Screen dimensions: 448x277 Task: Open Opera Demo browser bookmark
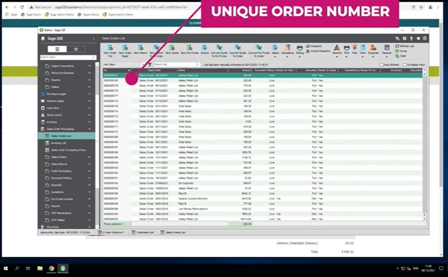pos(89,14)
